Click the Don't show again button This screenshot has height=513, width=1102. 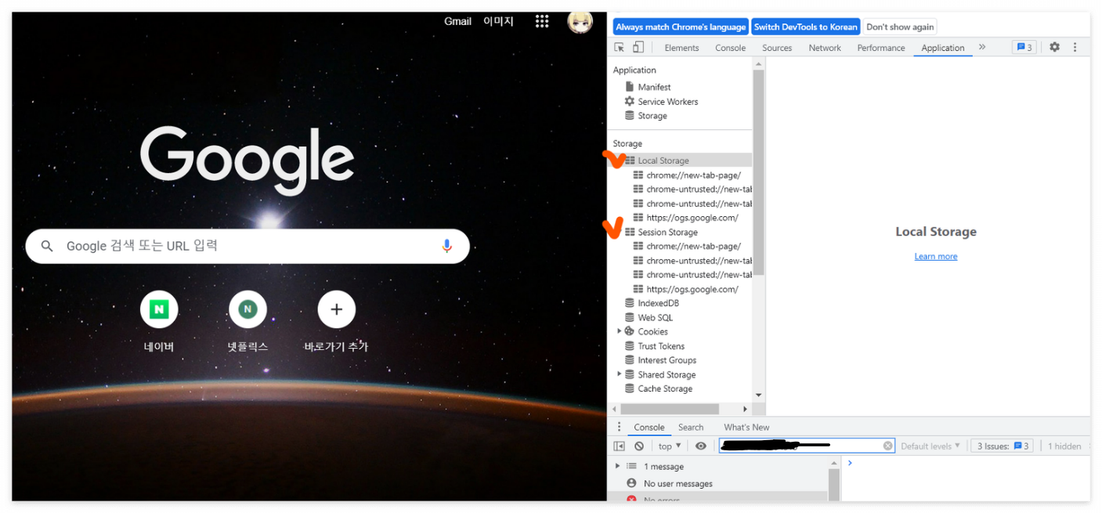tap(900, 27)
